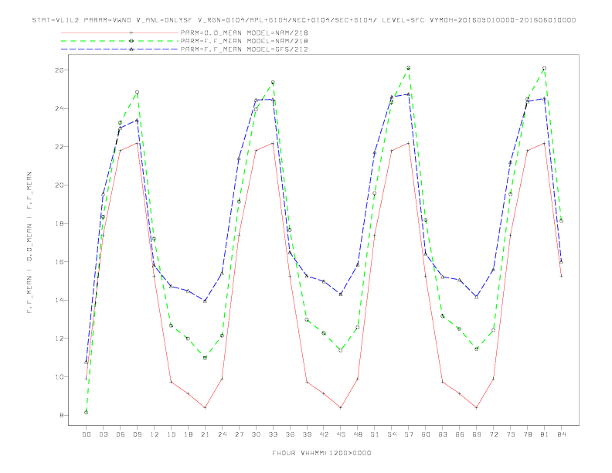Click the x-axis title FHOUR VHHMM:1200>0000

[x=321, y=453]
